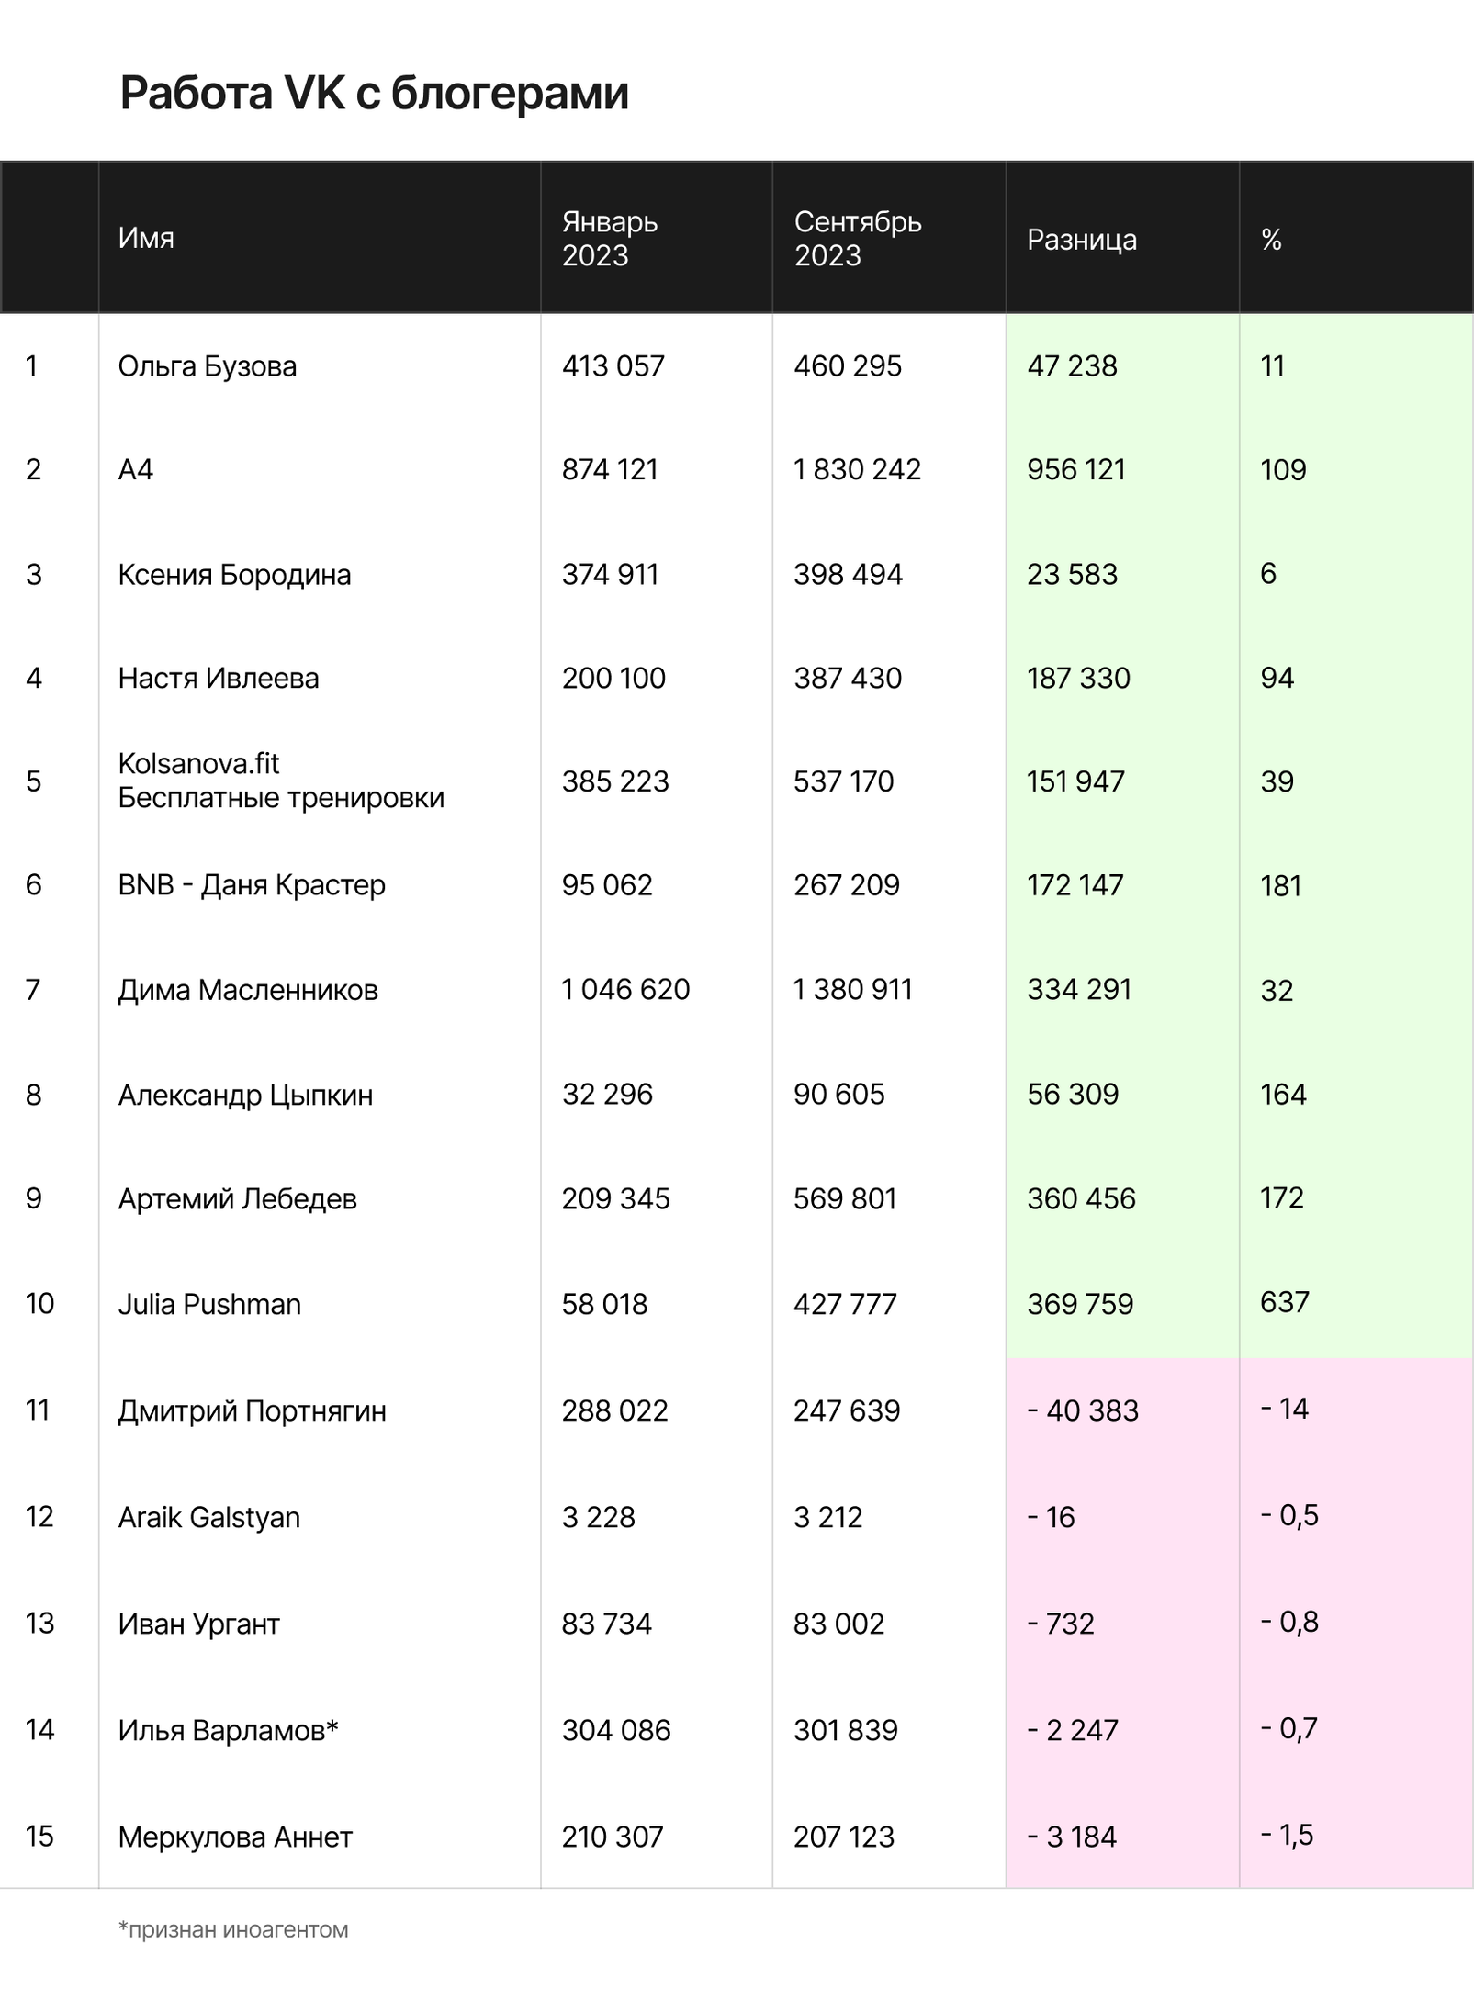Select the name Дима Масленников
This screenshot has width=1474, height=1989.
[248, 990]
